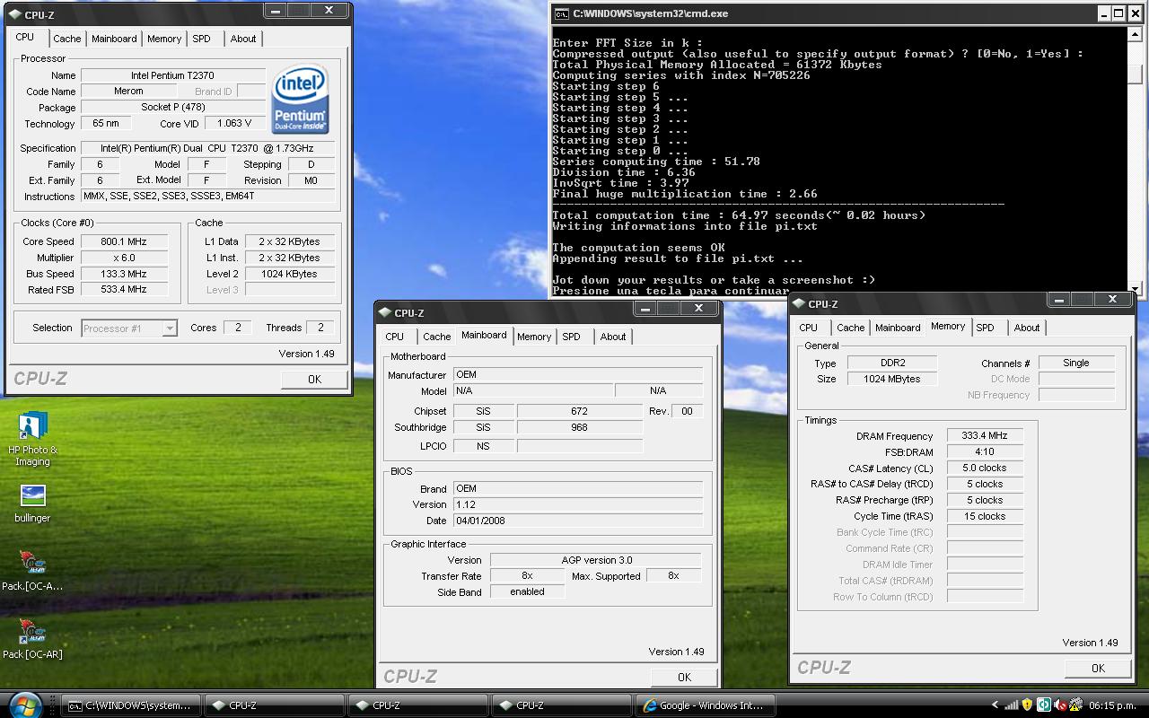
Task: Select SPD tab in mainboard window
Action: (x=572, y=337)
